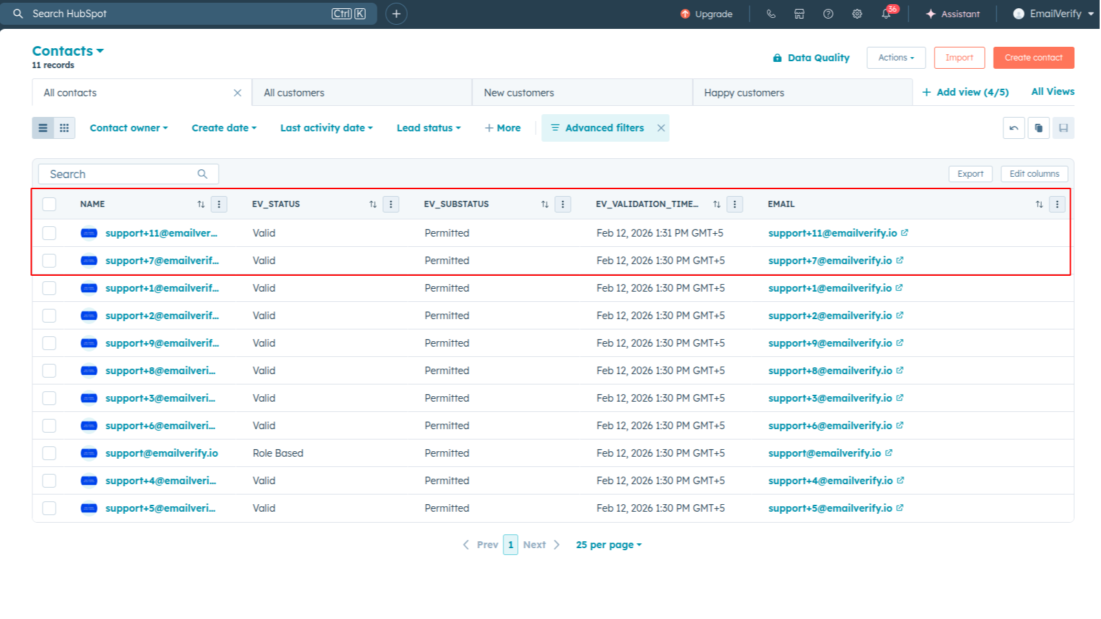Switch to board view using grid icon
Viewport: 1101px width, 619px height.
[x=64, y=128]
